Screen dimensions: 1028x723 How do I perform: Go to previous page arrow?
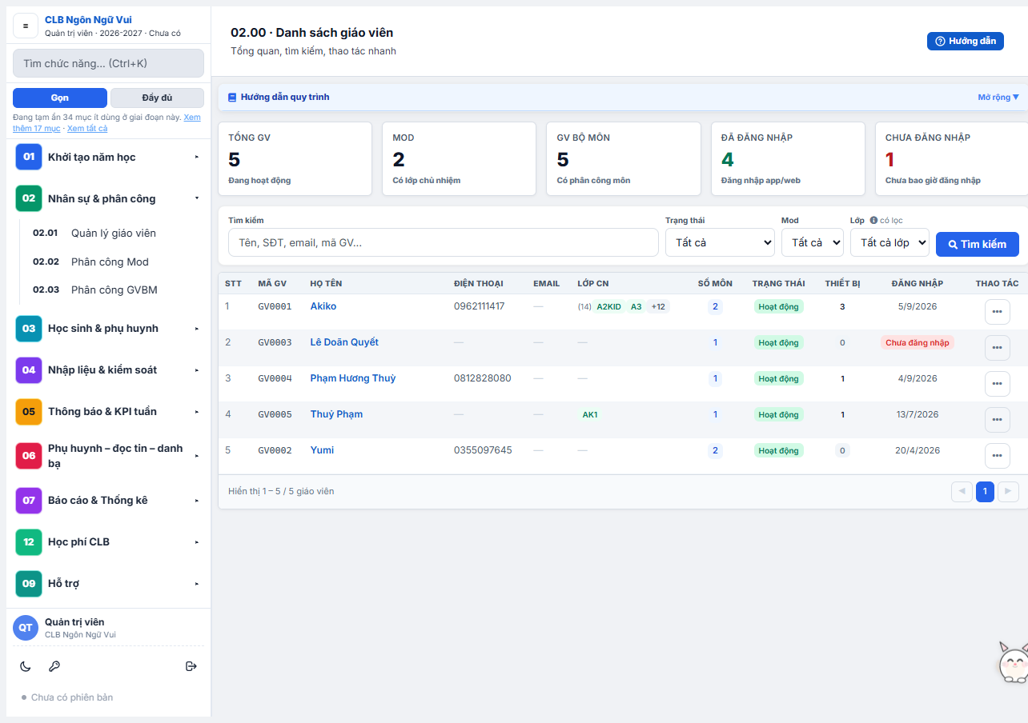click(962, 492)
